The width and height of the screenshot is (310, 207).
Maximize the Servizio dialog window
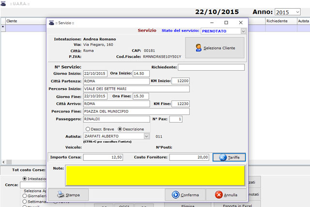point(226,23)
